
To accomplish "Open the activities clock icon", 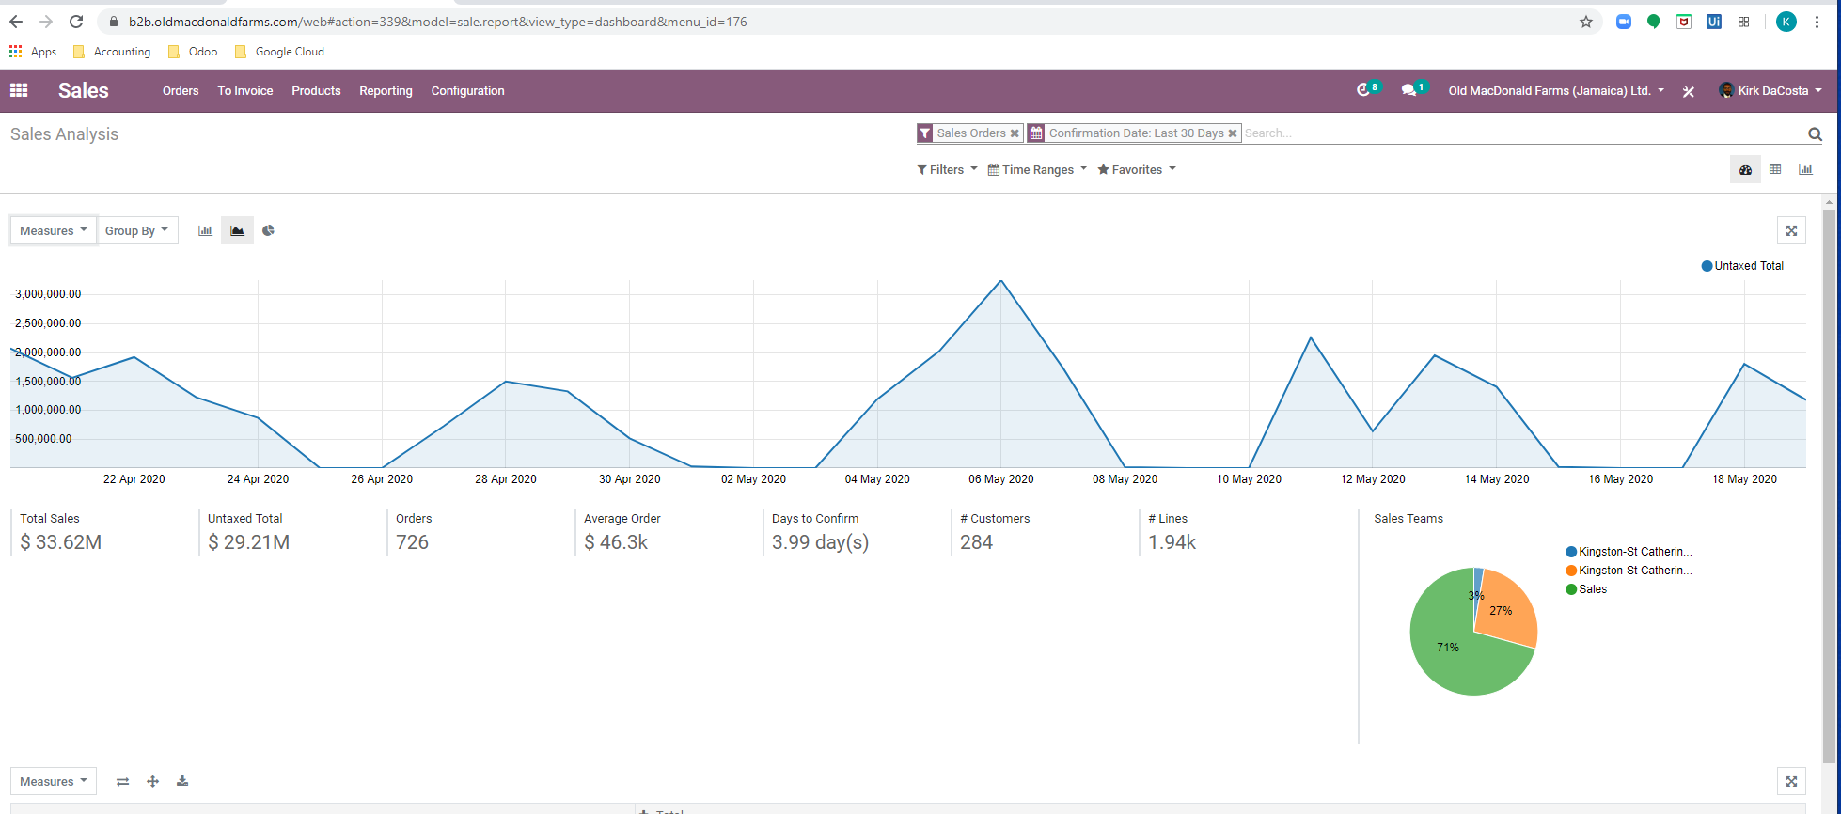I will (x=1363, y=90).
